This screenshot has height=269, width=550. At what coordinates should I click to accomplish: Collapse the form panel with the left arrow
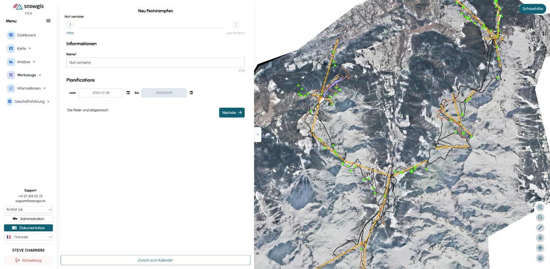[257, 134]
